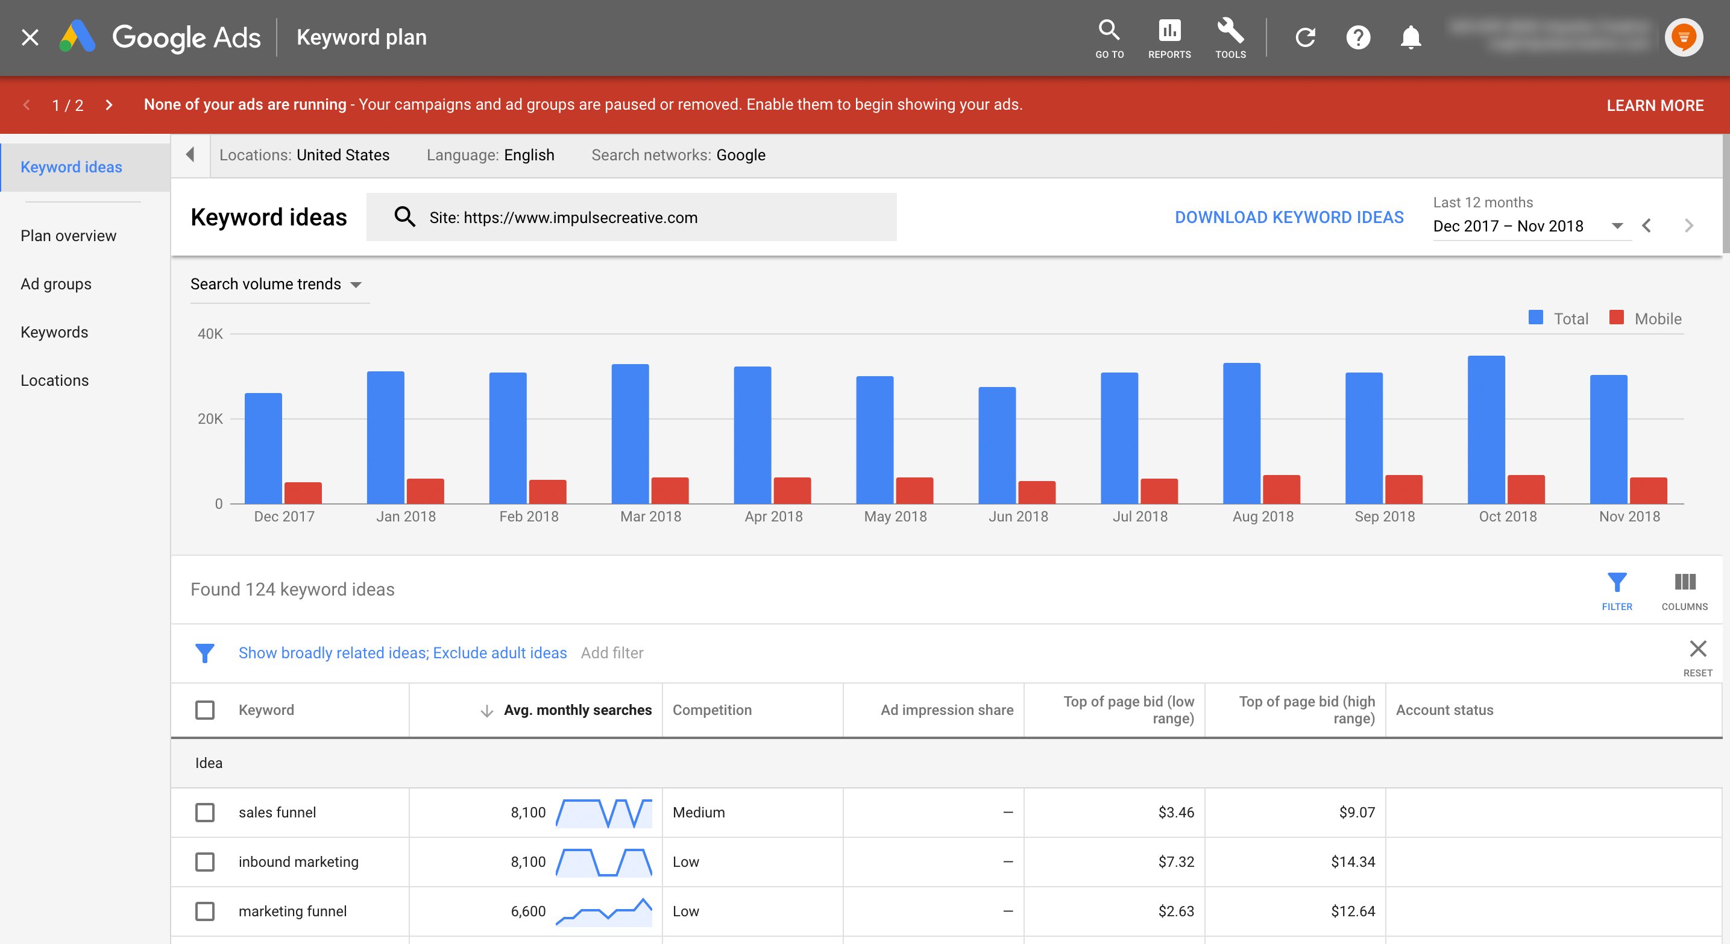The image size is (1730, 944).
Task: Reset filters with the X icon
Action: pyautogui.click(x=1698, y=650)
